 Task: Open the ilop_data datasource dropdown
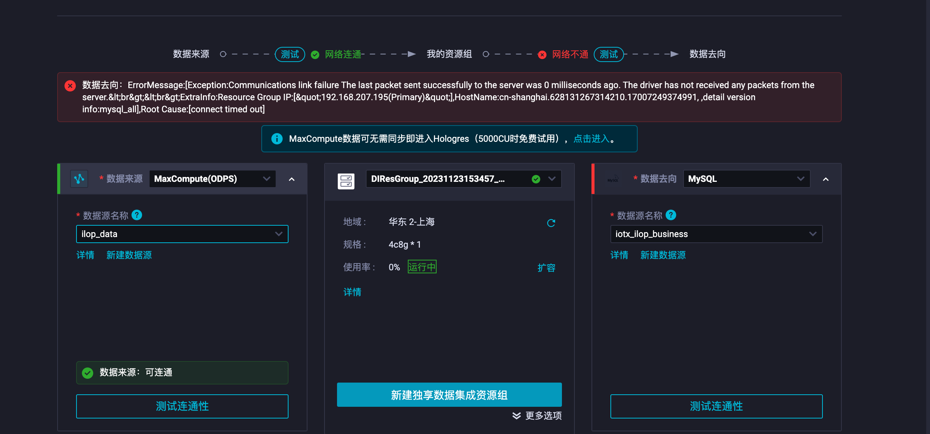[182, 234]
